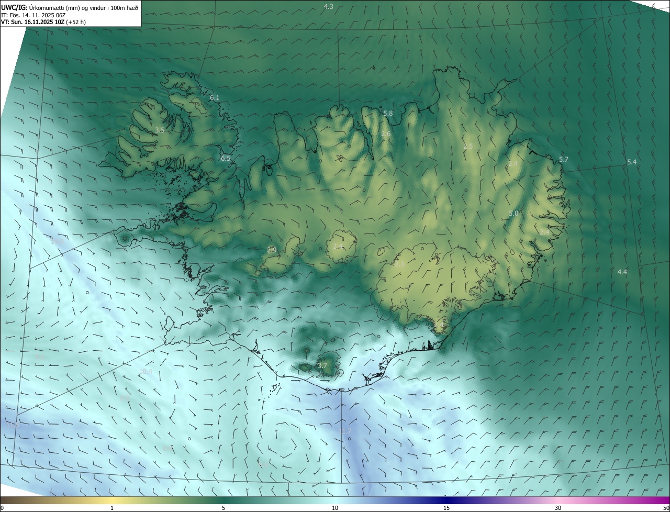Click the 6.1 value label on the map
670x512 pixels.
(x=215, y=97)
